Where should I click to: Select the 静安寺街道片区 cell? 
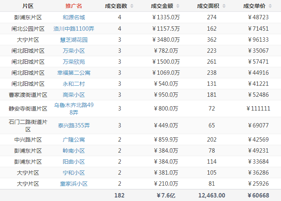[x=28, y=109]
